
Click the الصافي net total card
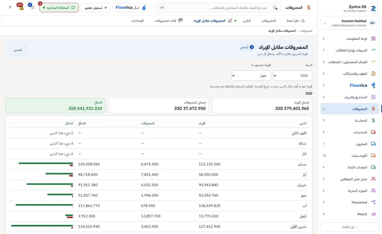[x=55, y=105]
